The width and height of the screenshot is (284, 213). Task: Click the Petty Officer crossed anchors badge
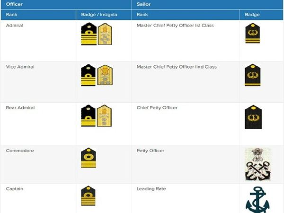[x=257, y=164]
